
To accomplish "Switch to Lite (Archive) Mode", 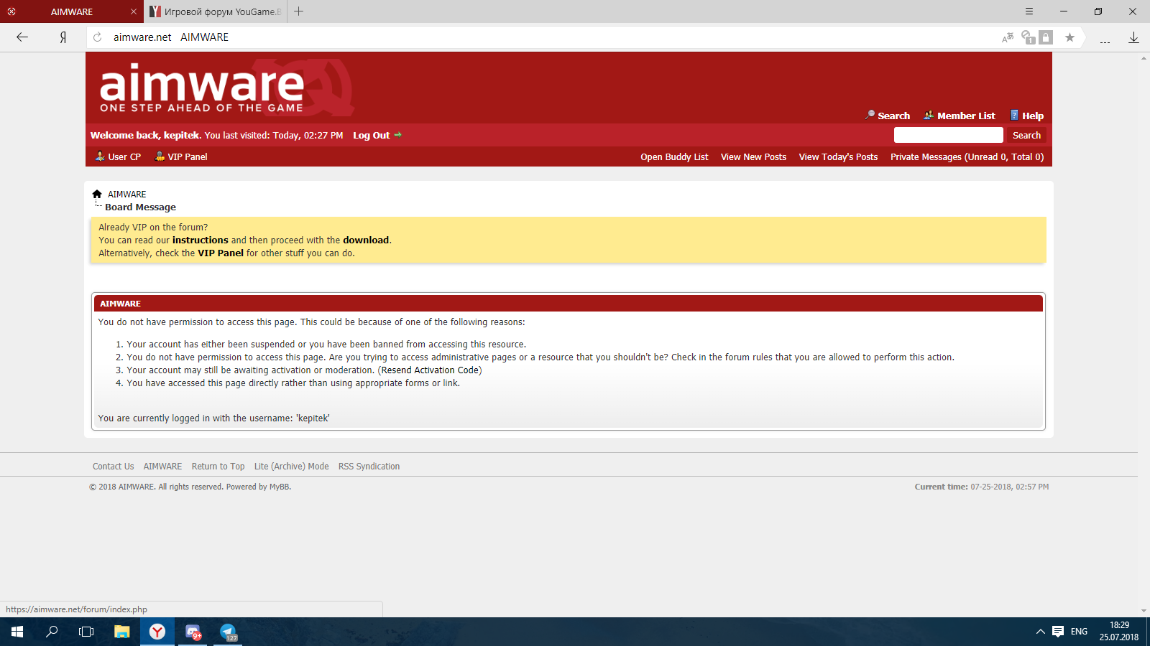I will 291,467.
